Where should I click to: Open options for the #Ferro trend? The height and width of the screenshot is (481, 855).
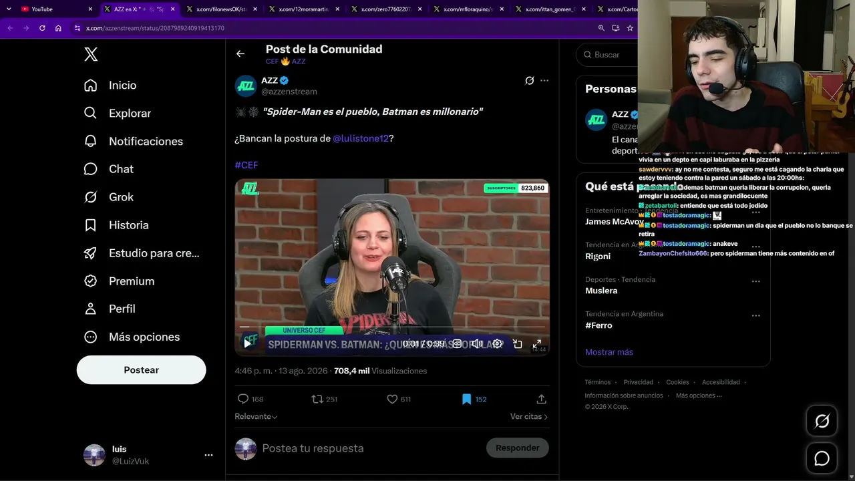[x=756, y=315]
